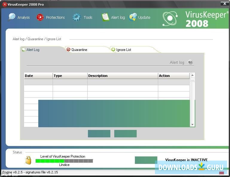This screenshot has height=177, width=230.
Task: Click the padlock status icon
Action: click(28, 160)
